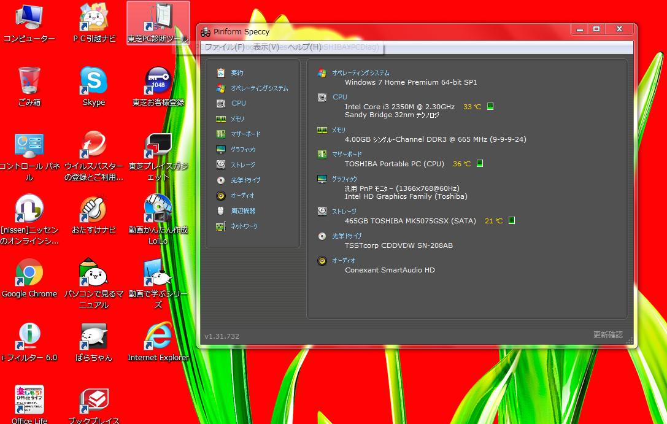Open the コンピューター desktop icon
Image resolution: width=667 pixels, height=424 pixels.
tap(29, 24)
